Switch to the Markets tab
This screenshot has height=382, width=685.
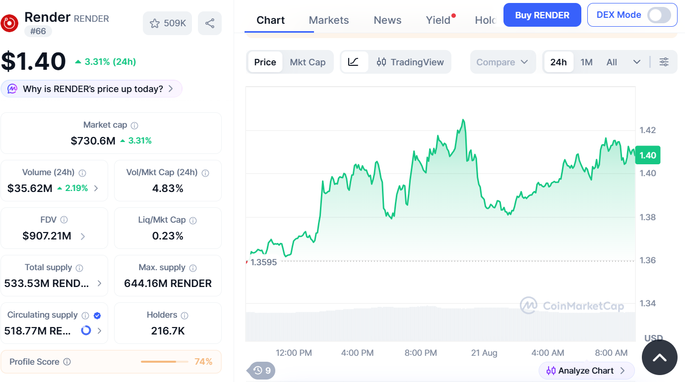(329, 20)
